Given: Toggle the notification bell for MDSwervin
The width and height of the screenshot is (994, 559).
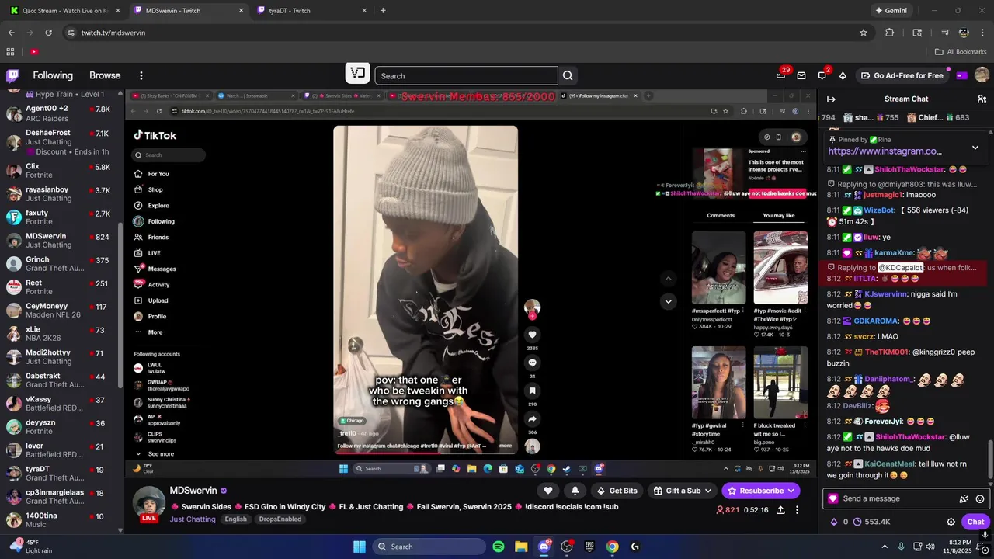Looking at the screenshot, I should pos(575,491).
